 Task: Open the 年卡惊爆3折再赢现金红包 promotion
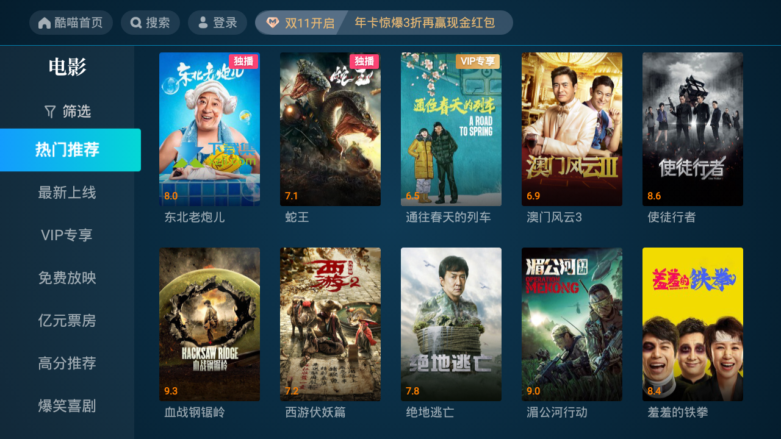pos(425,23)
